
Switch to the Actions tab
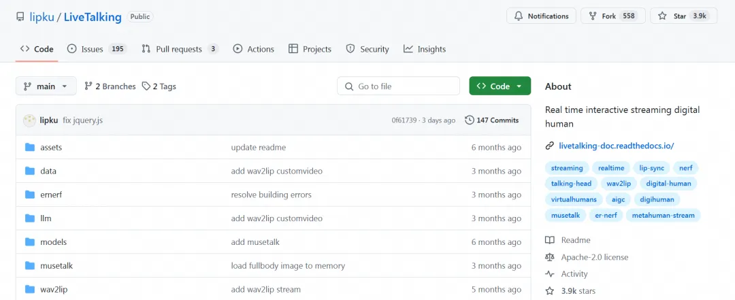pos(254,49)
